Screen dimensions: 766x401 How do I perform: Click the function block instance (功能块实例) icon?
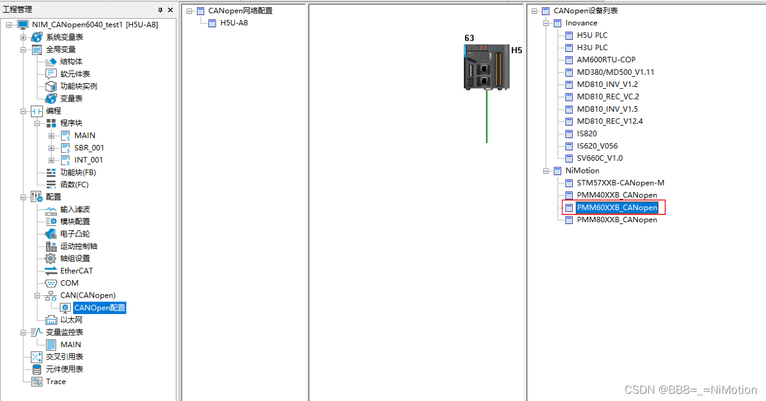(x=51, y=86)
